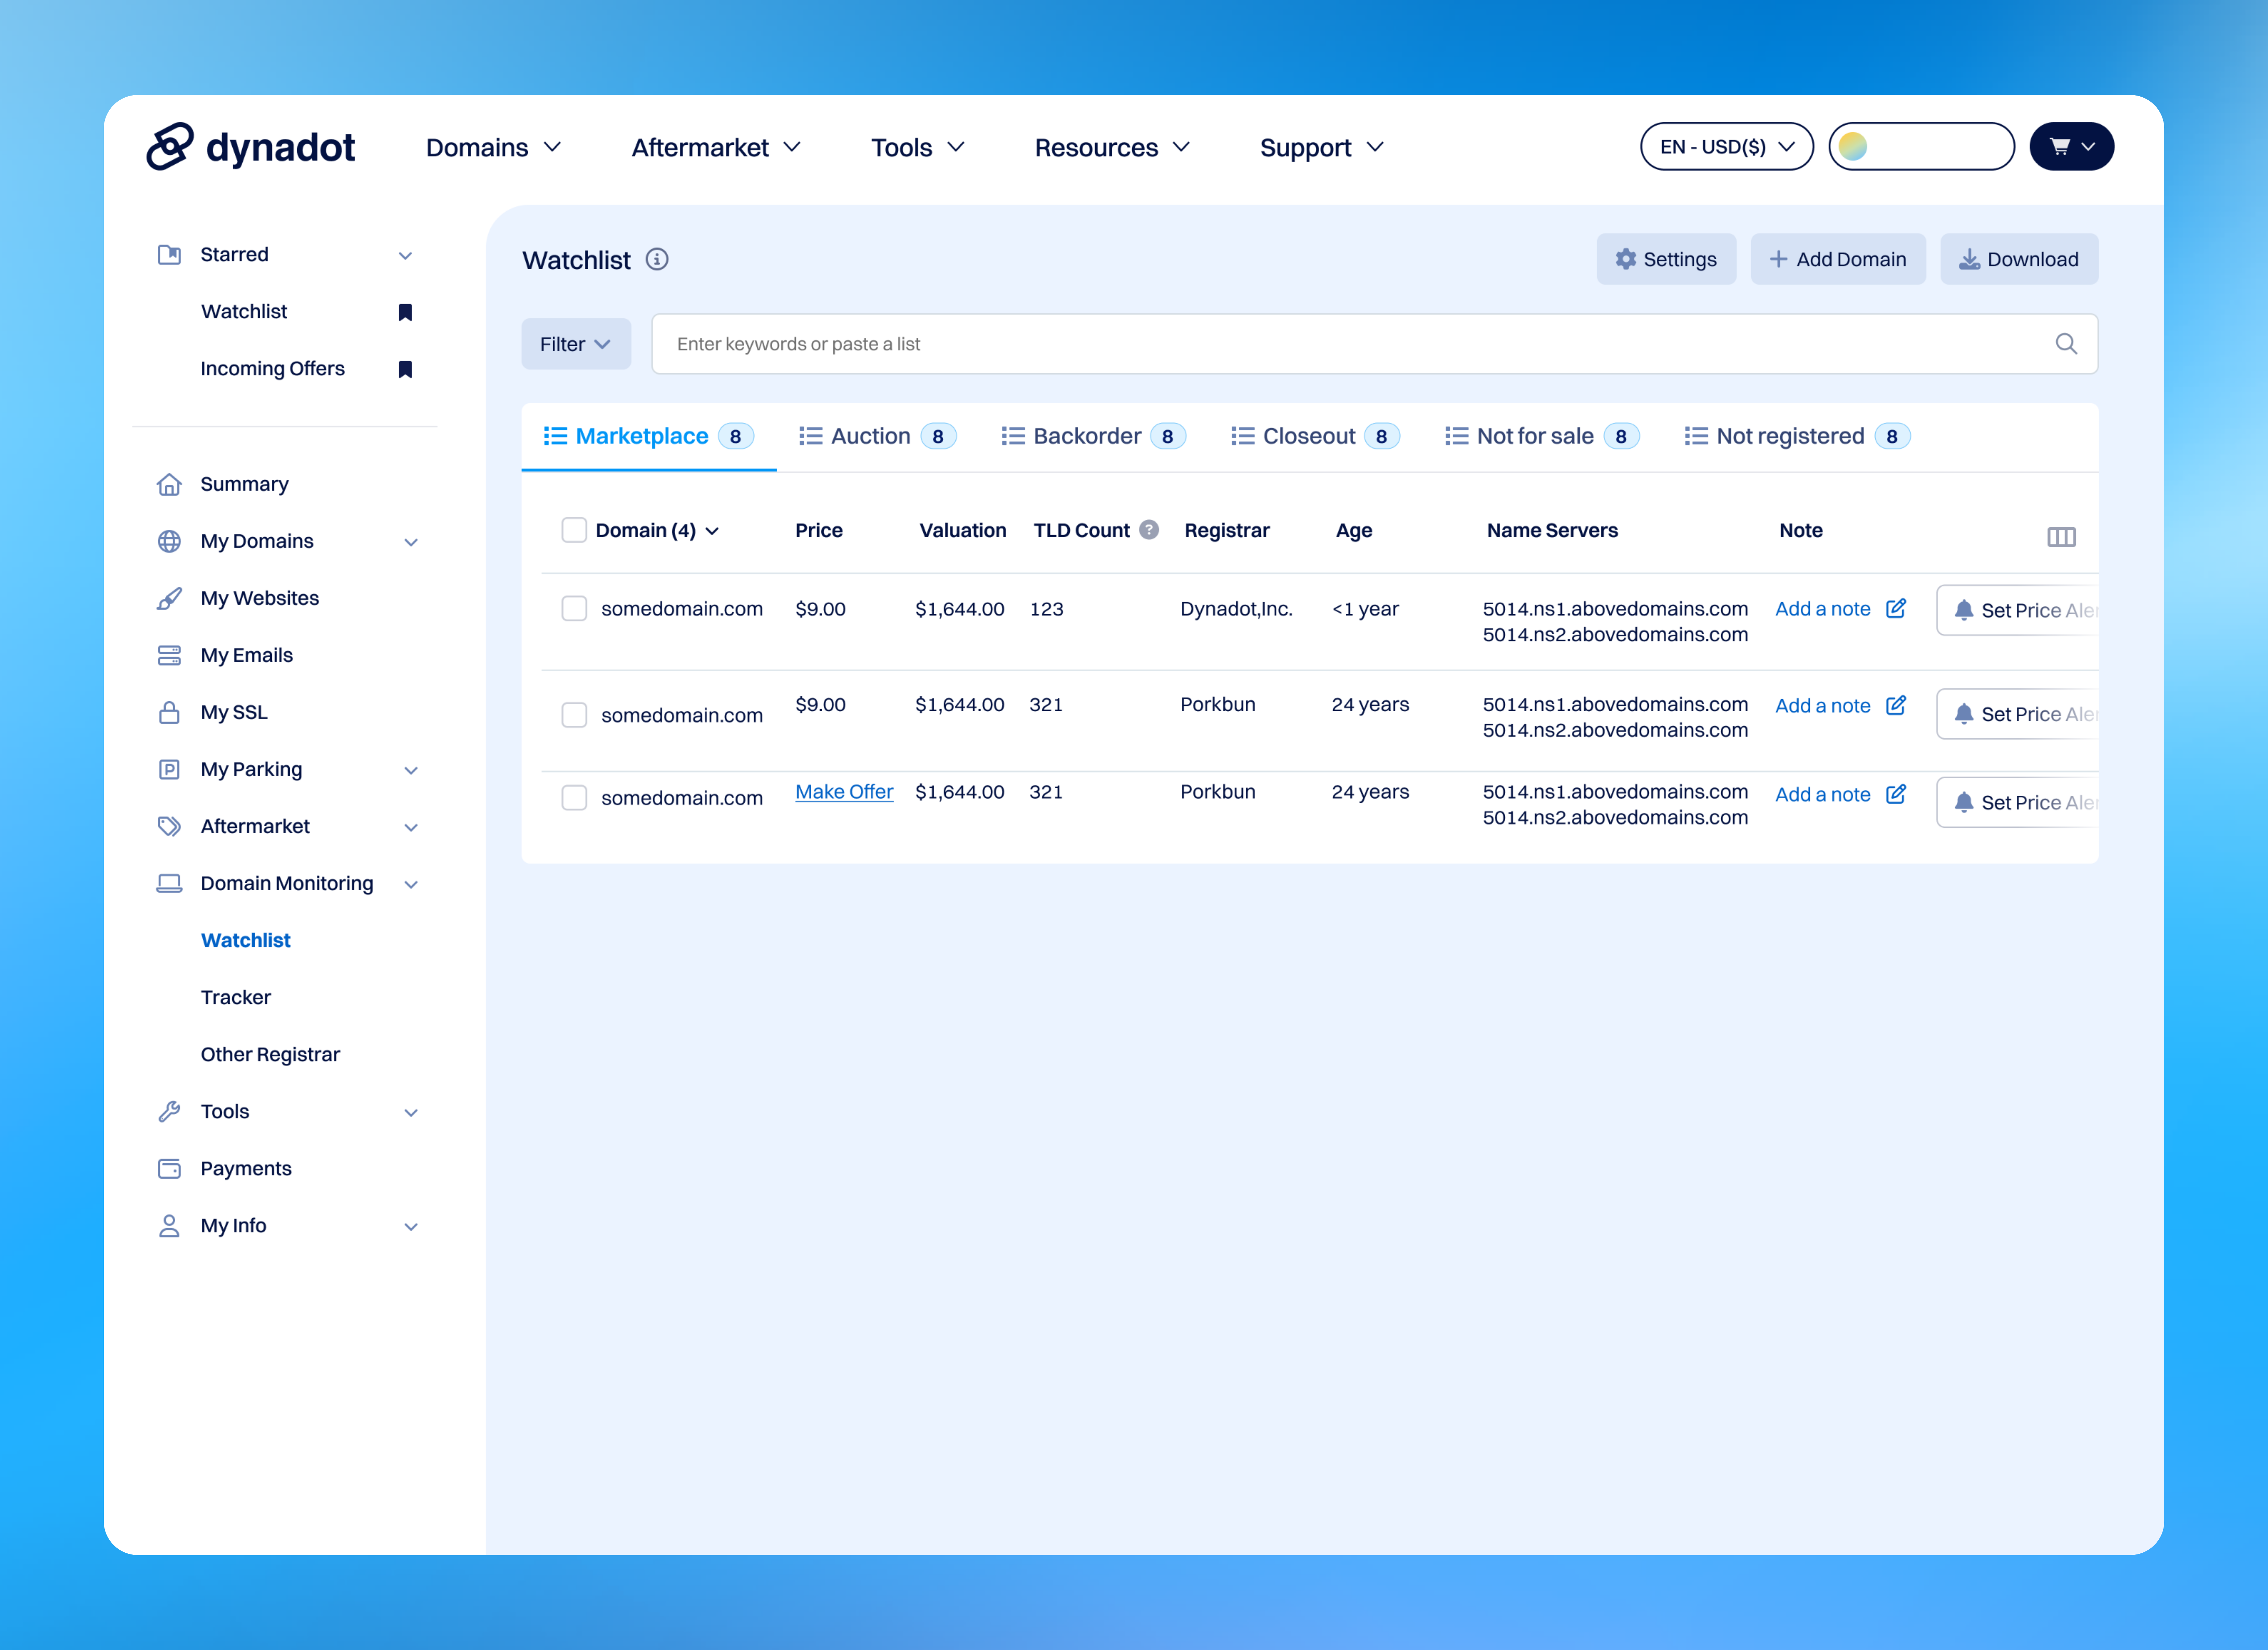Click the Make Offer link

844,791
